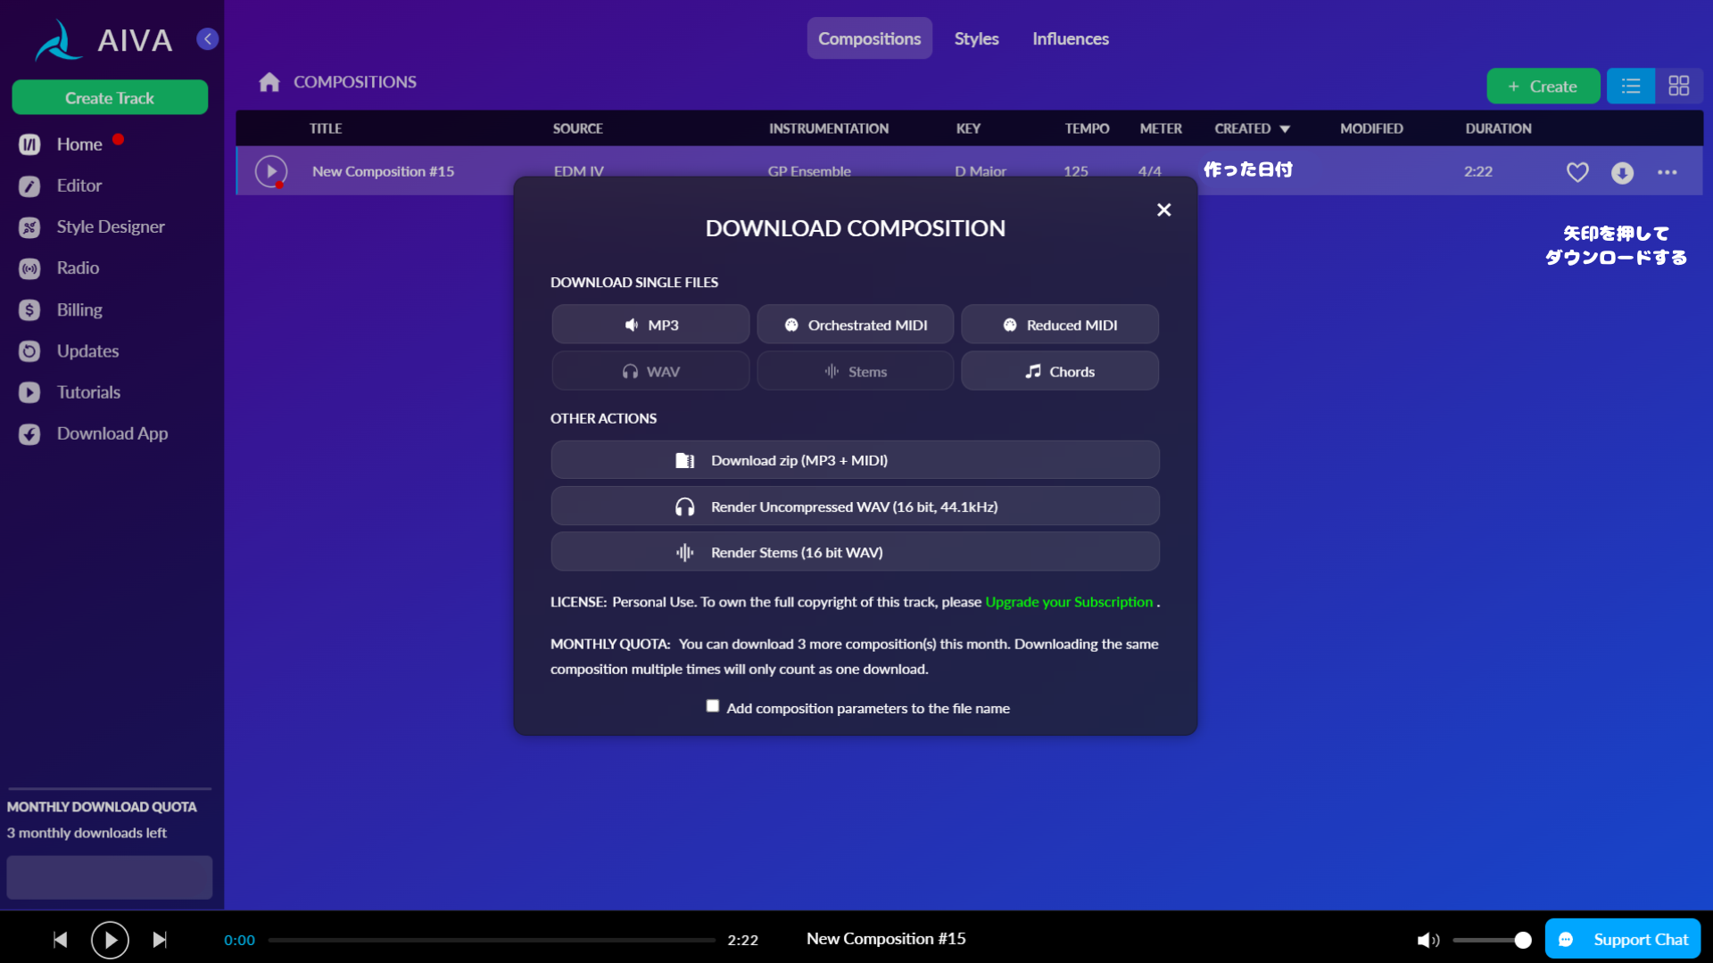The width and height of the screenshot is (1713, 963).
Task: Switch to list view layout
Action: (1631, 86)
